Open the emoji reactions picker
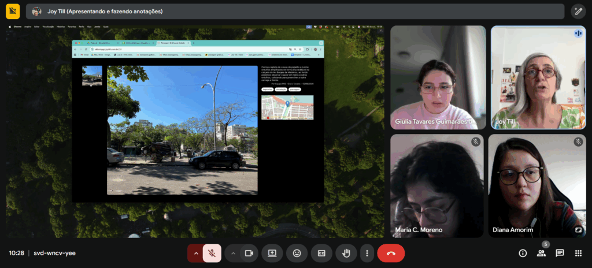Image resolution: width=592 pixels, height=268 pixels. coord(297,253)
